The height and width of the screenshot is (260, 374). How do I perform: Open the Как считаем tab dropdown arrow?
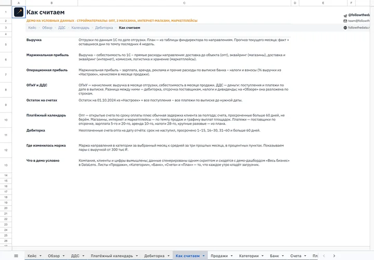point(204,256)
